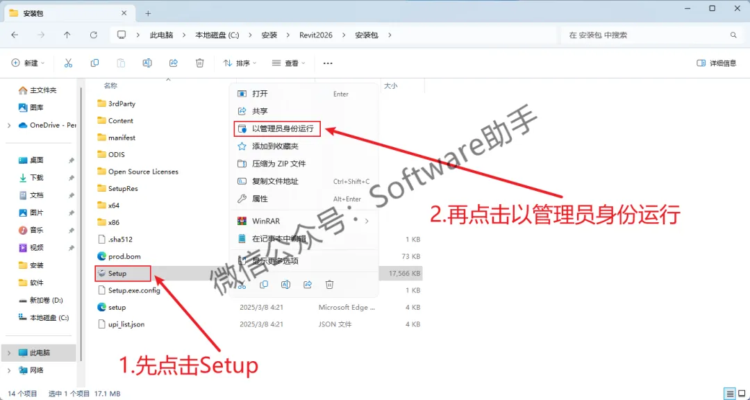Click the Copy toolbar icon
Screen dimensions: 750x400
point(94,62)
